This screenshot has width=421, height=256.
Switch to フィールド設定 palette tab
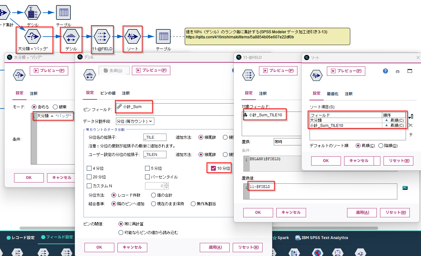click(57, 237)
